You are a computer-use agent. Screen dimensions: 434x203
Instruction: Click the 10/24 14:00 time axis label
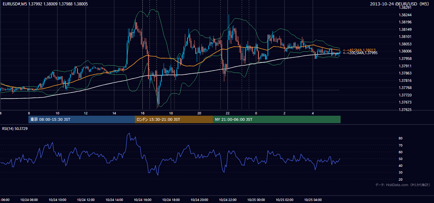click(114, 200)
